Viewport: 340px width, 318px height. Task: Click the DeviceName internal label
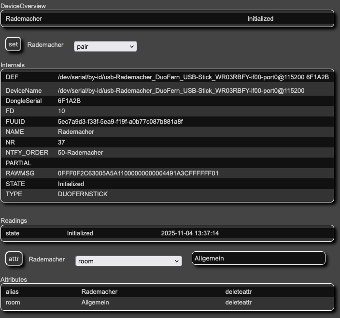point(24,91)
